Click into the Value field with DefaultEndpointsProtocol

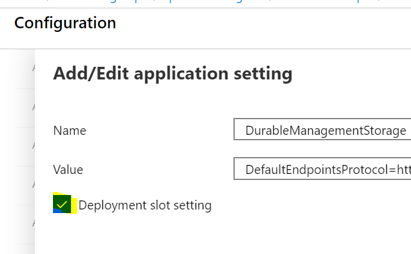pos(322,169)
